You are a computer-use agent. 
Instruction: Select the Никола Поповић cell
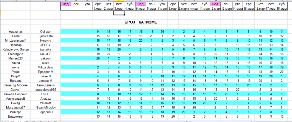[x=16, y=94]
